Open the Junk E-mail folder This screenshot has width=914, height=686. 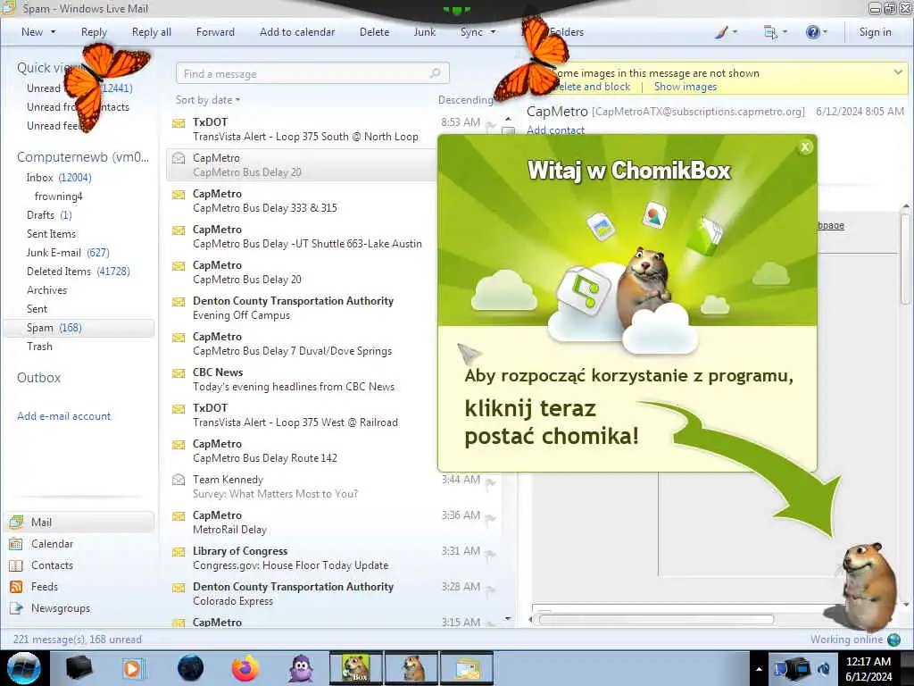pos(68,253)
